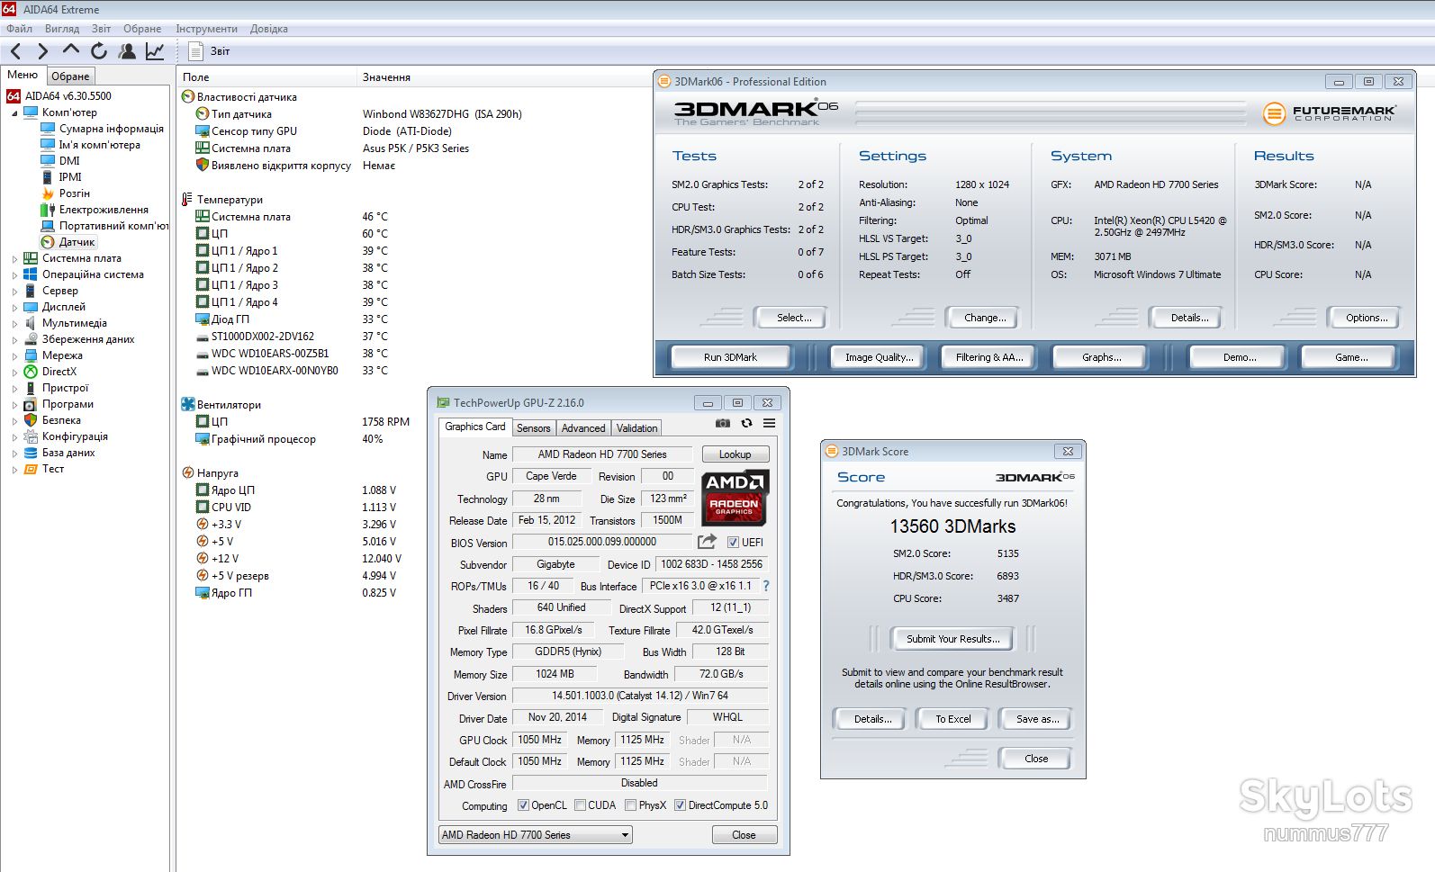The height and width of the screenshot is (872, 1435).
Task: Click the Driver Version field
Action: (x=640, y=696)
